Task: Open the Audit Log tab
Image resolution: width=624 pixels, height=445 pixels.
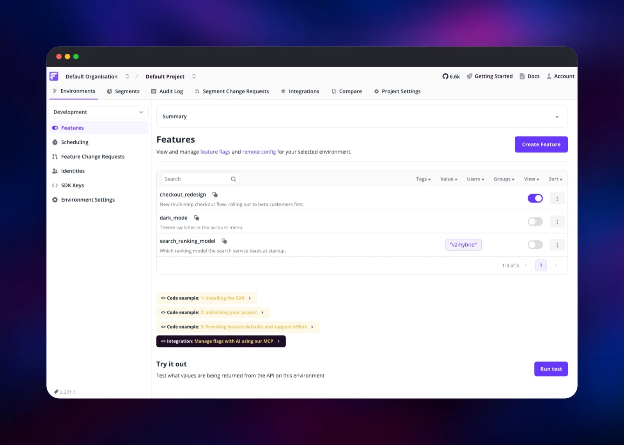Action: [167, 91]
